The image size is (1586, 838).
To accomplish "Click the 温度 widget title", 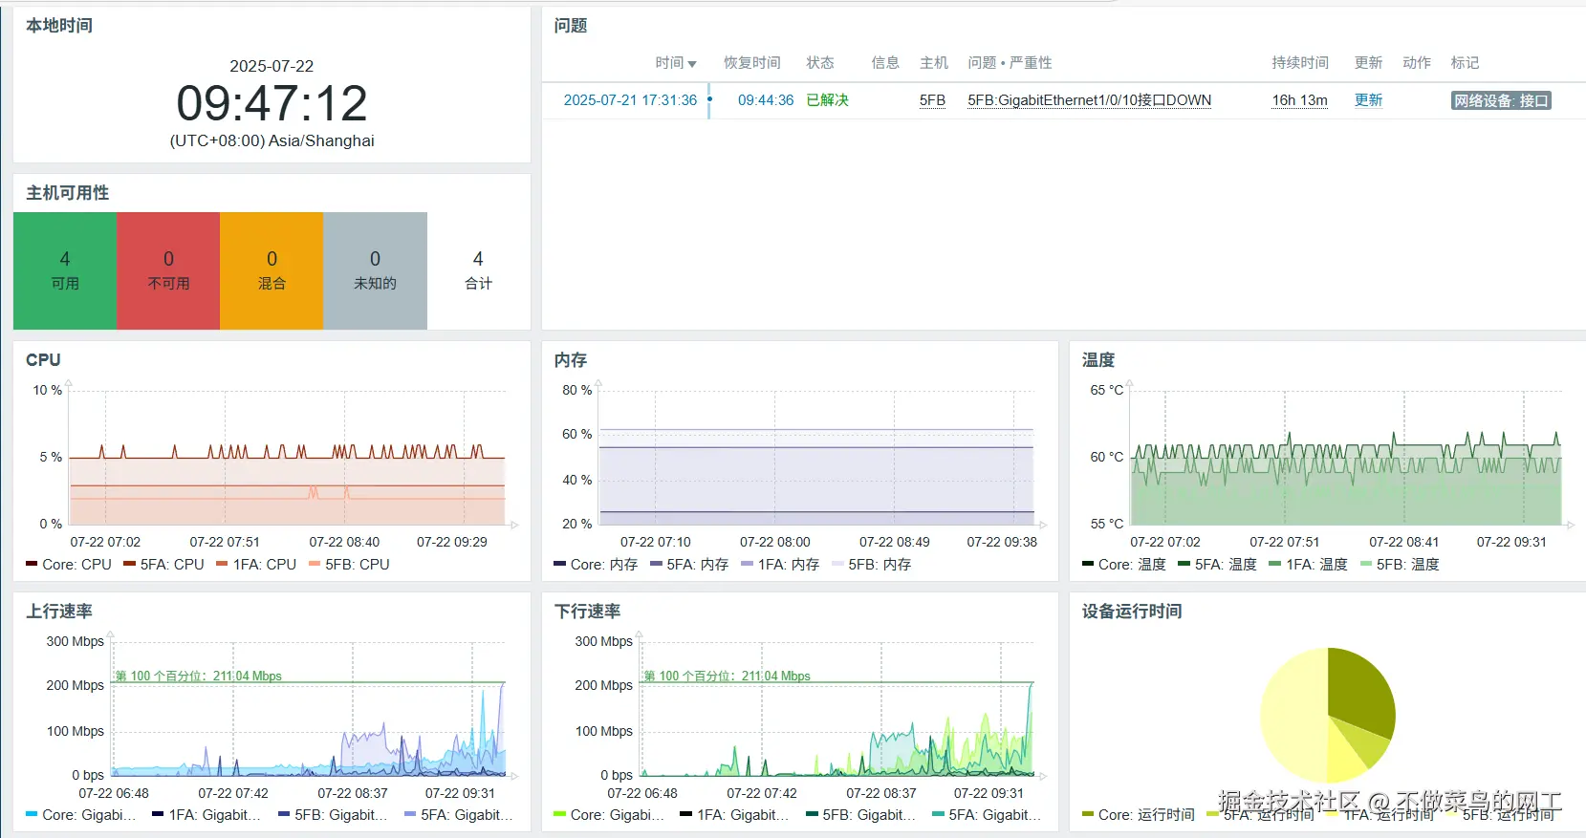I will pos(1098,360).
